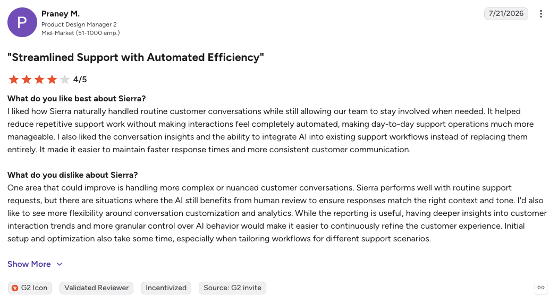Screen dimensions: 558x296
Task: Select the Source: G2 invite badge
Action: coord(232,288)
